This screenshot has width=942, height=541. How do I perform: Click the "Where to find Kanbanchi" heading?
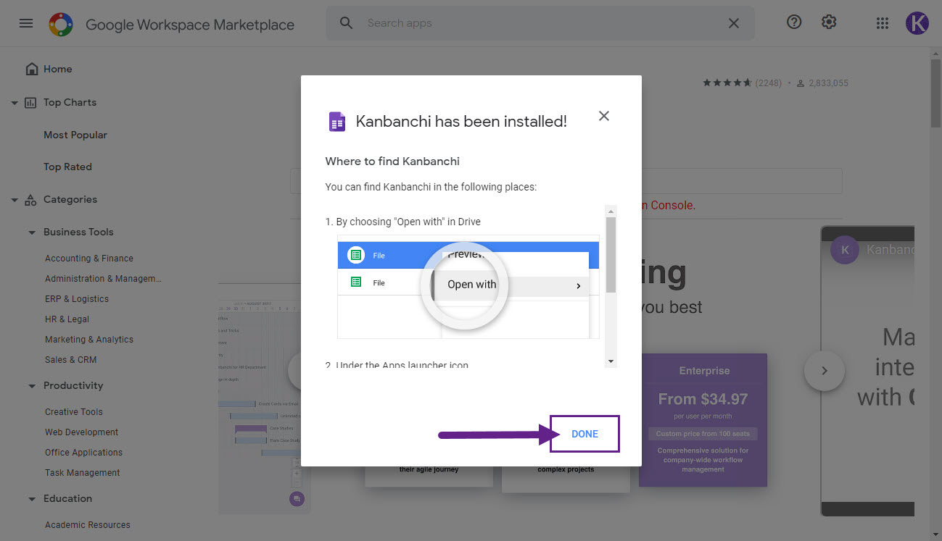[x=392, y=162]
